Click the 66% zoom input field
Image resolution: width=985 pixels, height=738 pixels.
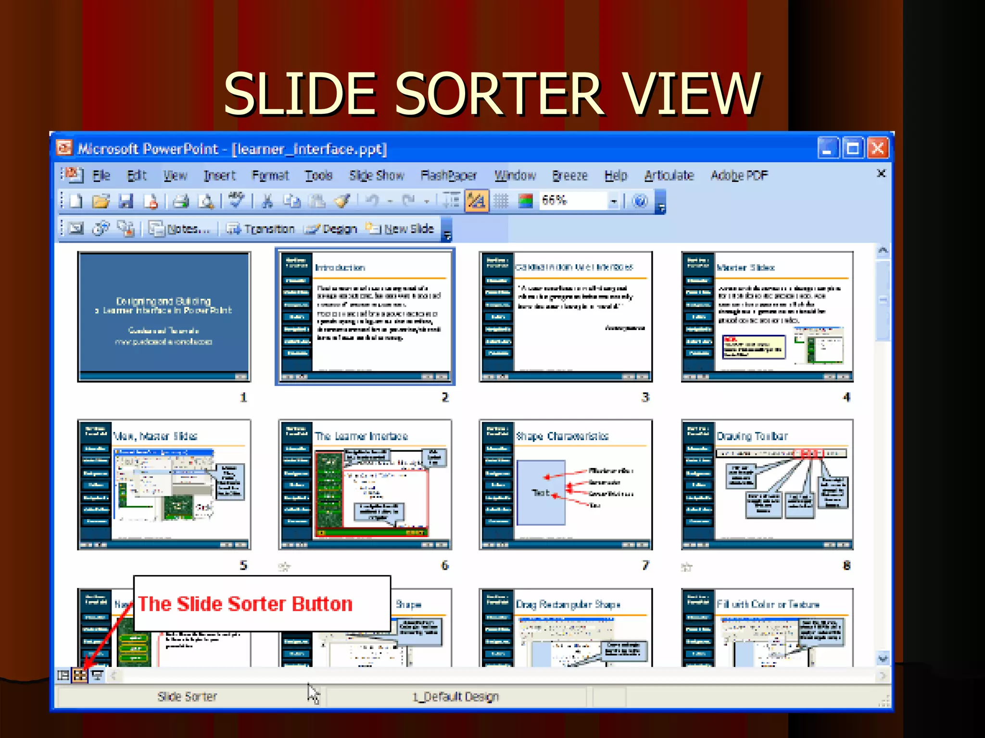(572, 201)
